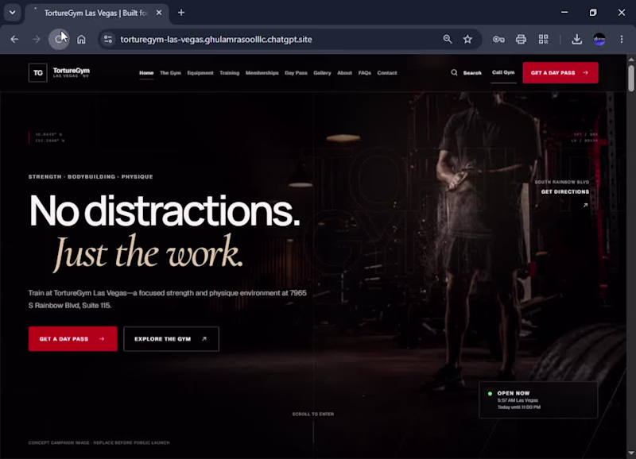Open the About nav item
The image size is (636, 459).
click(x=345, y=73)
